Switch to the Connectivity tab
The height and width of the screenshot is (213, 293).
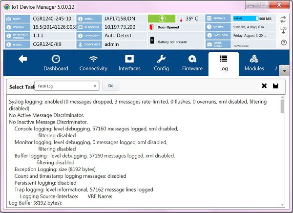pyautogui.click(x=93, y=63)
